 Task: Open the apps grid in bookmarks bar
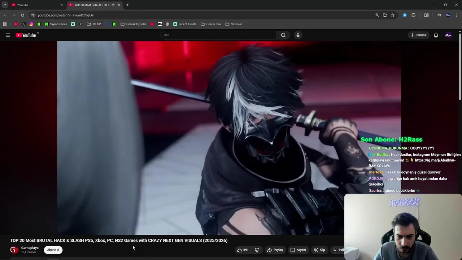point(5,24)
